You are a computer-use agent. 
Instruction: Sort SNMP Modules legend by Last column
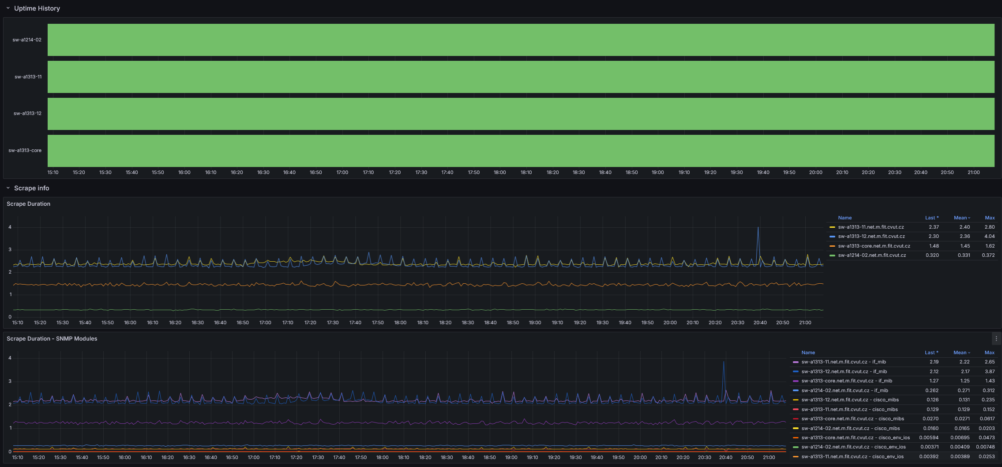931,352
